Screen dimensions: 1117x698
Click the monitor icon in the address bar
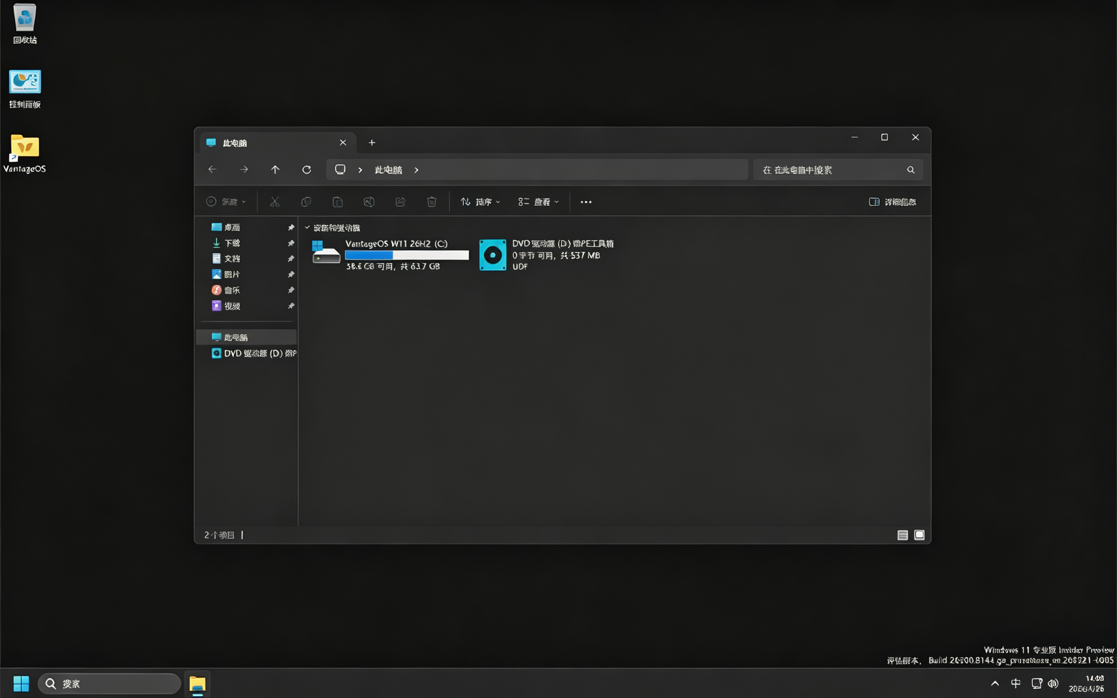[340, 169]
